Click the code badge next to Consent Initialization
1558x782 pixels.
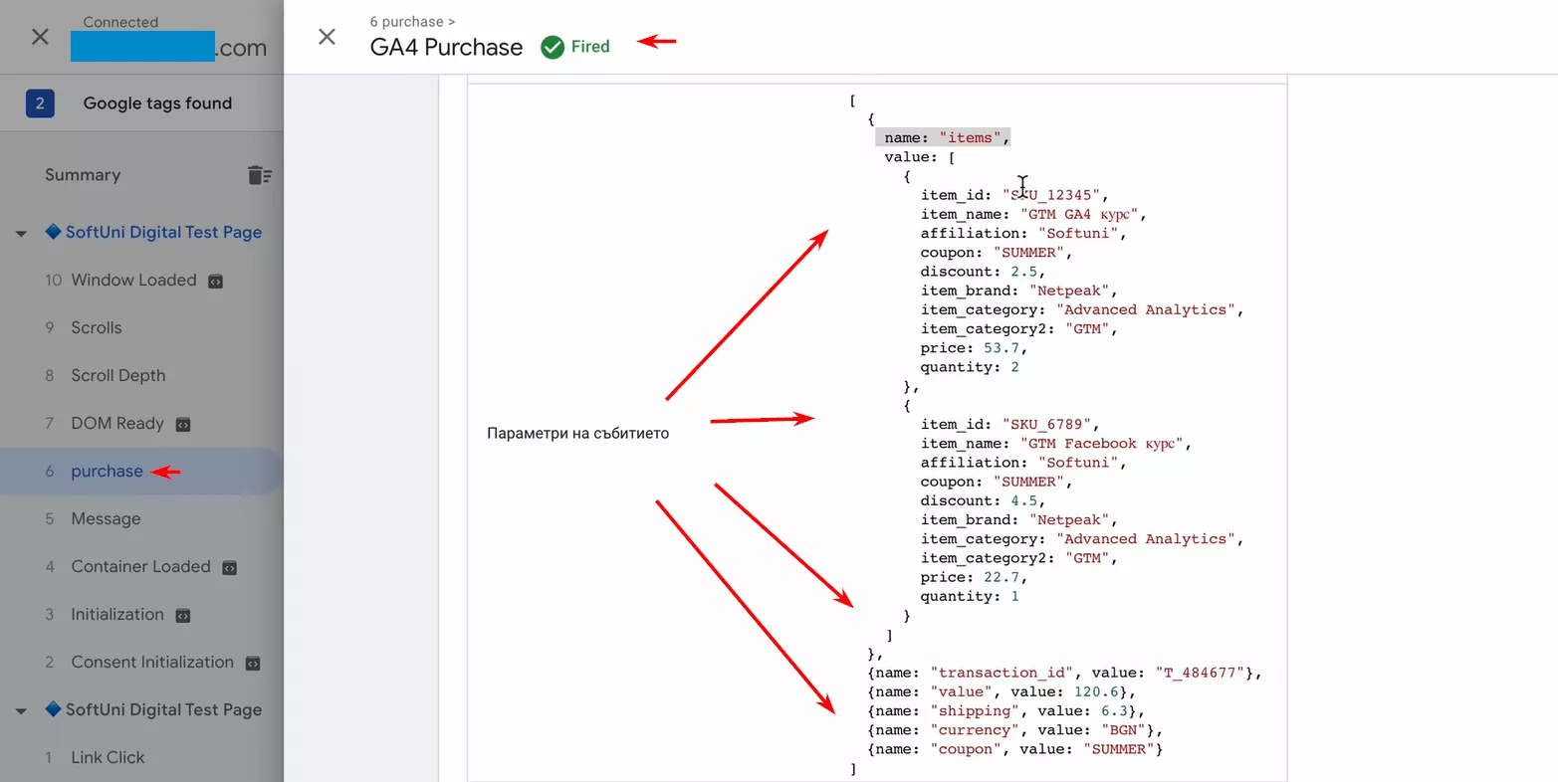pos(253,664)
